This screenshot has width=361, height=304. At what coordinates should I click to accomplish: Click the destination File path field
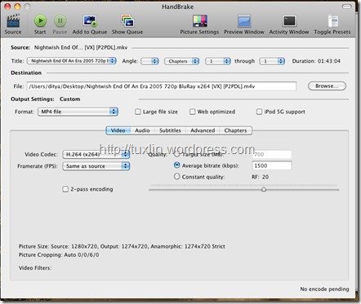coord(162,86)
